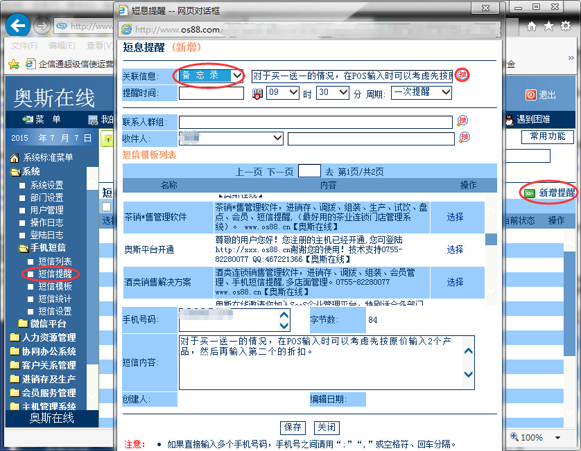The width and height of the screenshot is (581, 451).
Task: Open the browser tools gear icon
Action: click(x=566, y=26)
